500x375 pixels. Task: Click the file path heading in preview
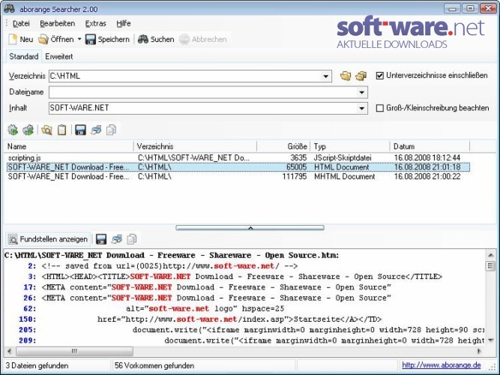tap(172, 255)
